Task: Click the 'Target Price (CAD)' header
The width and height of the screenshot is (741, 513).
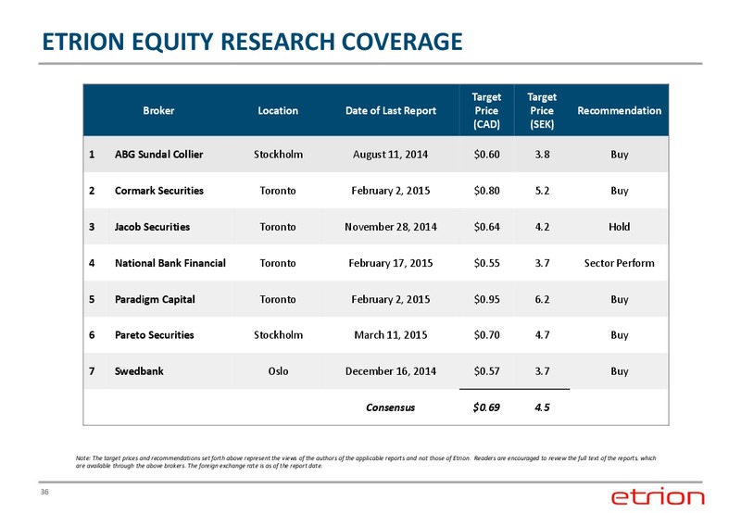Action: 486,110
